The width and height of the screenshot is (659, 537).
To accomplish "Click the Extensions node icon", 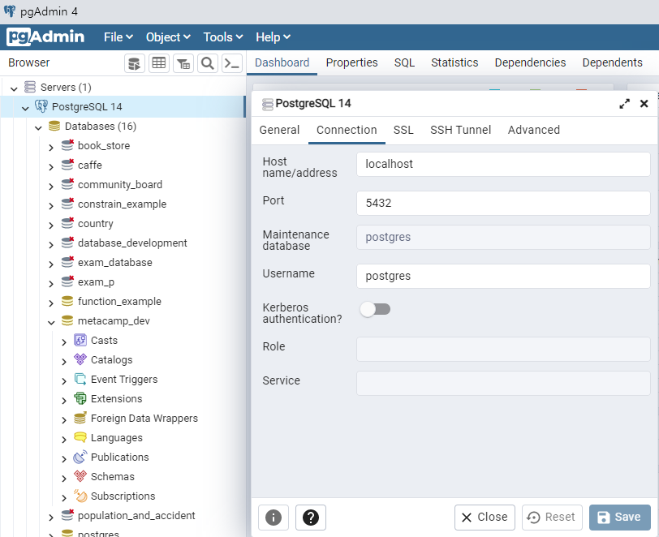I will click(80, 398).
